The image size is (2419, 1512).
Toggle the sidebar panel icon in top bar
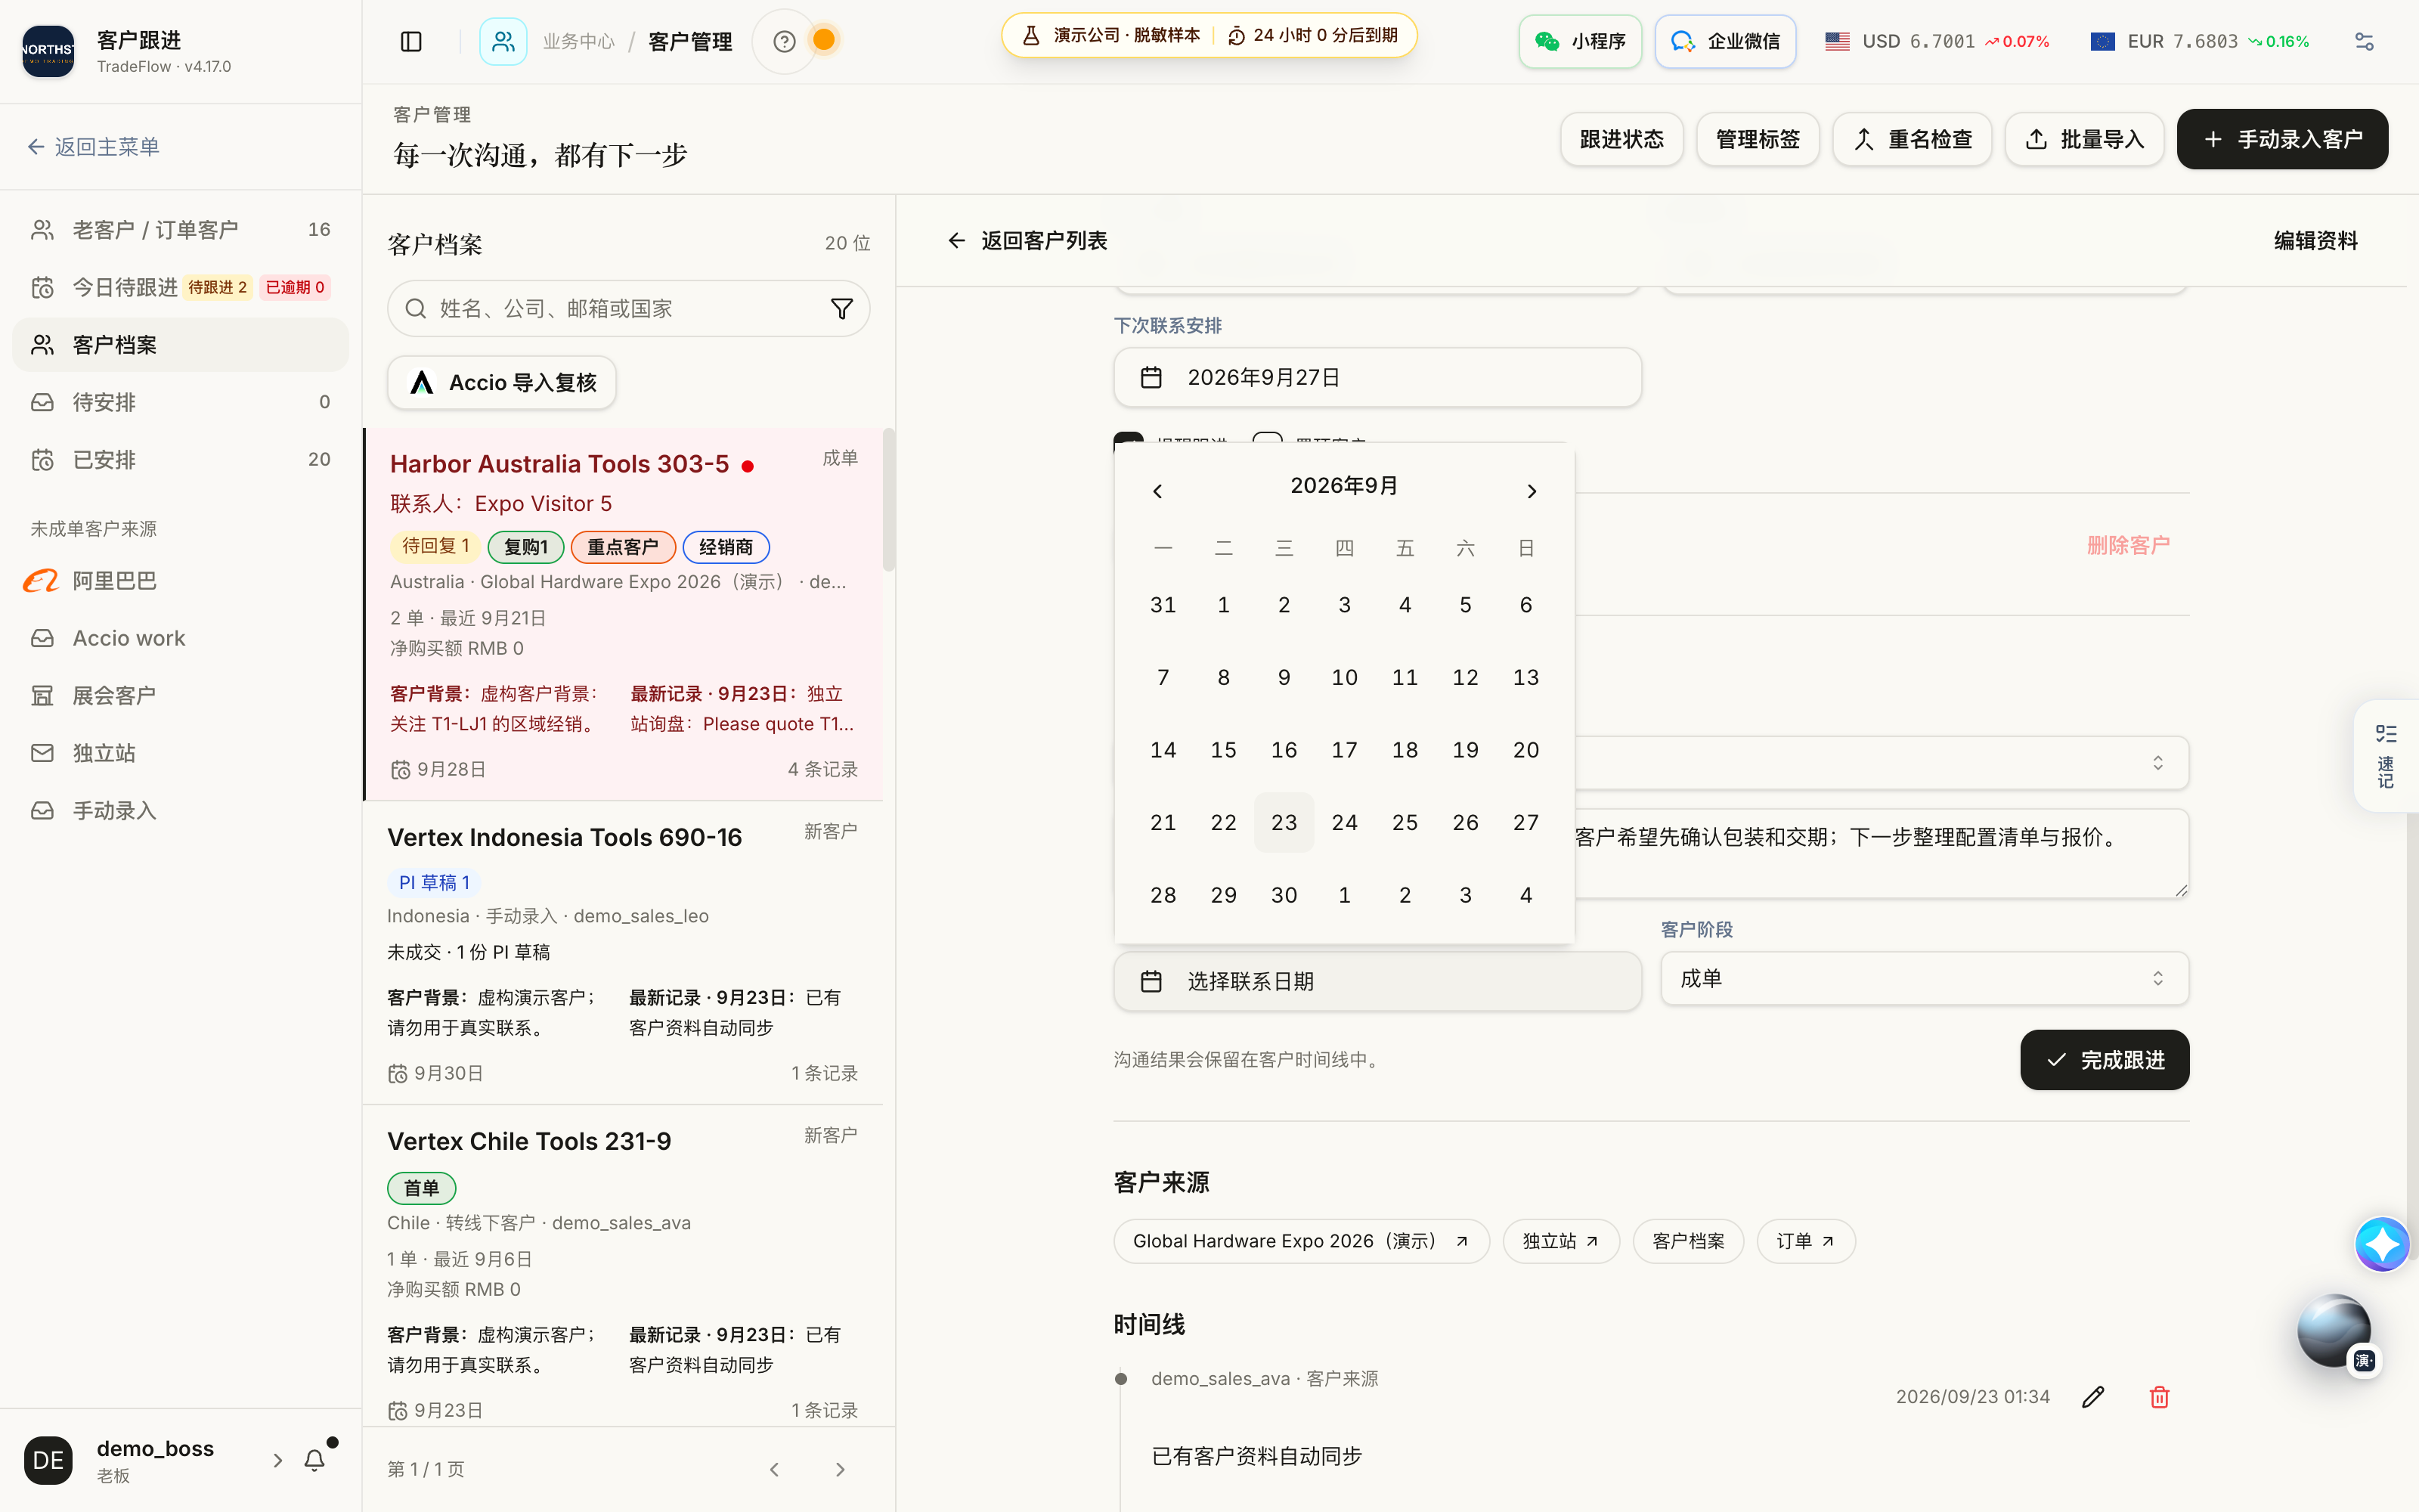click(410, 41)
